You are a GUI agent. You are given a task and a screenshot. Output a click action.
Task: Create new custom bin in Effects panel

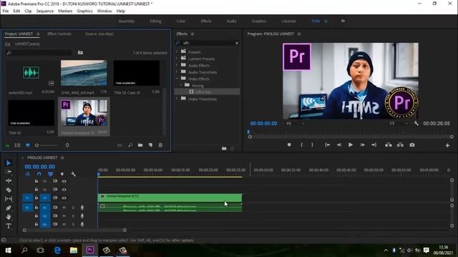(x=224, y=148)
